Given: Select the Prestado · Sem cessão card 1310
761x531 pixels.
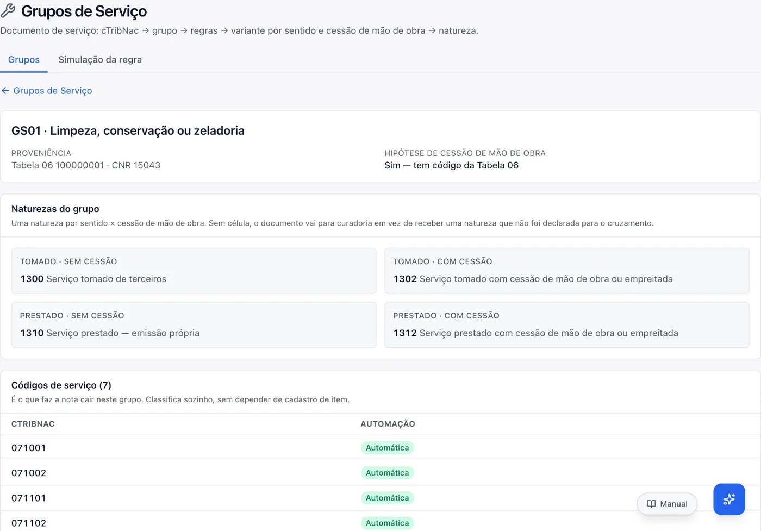Looking at the screenshot, I should tap(194, 325).
